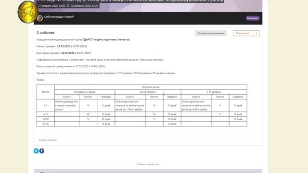Select the Группа игроков header cell
The height and width of the screenshot is (173, 308).
click(x=151, y=87)
